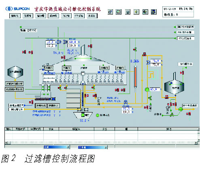Switch to the 水系统 tab
The height and width of the screenshot is (171, 200).
coord(92,16)
